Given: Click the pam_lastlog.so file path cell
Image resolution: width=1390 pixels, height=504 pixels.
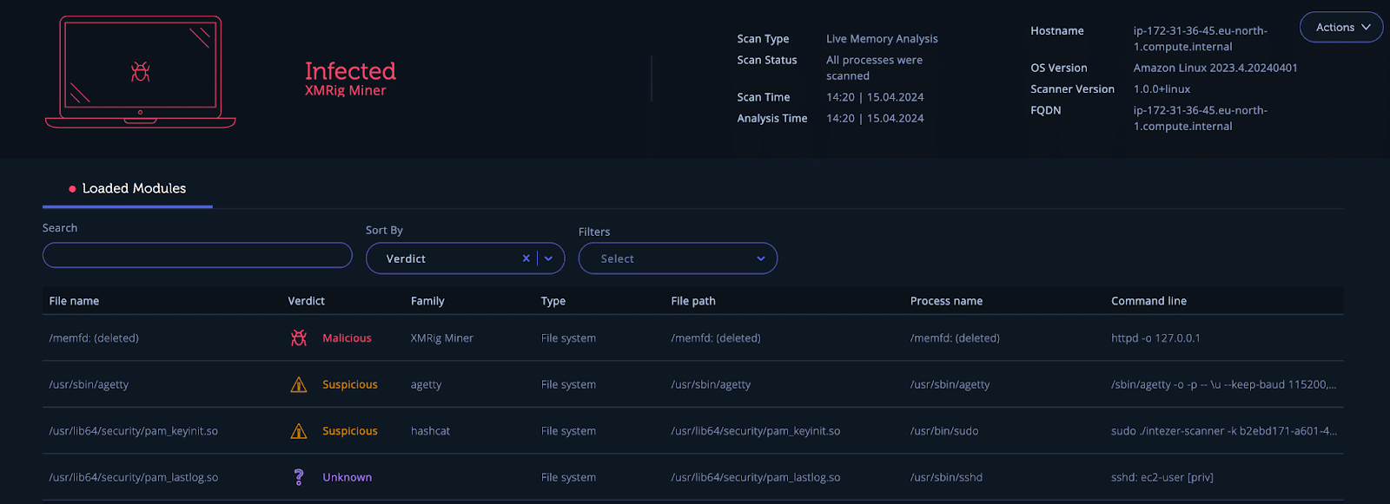Looking at the screenshot, I should 756,477.
